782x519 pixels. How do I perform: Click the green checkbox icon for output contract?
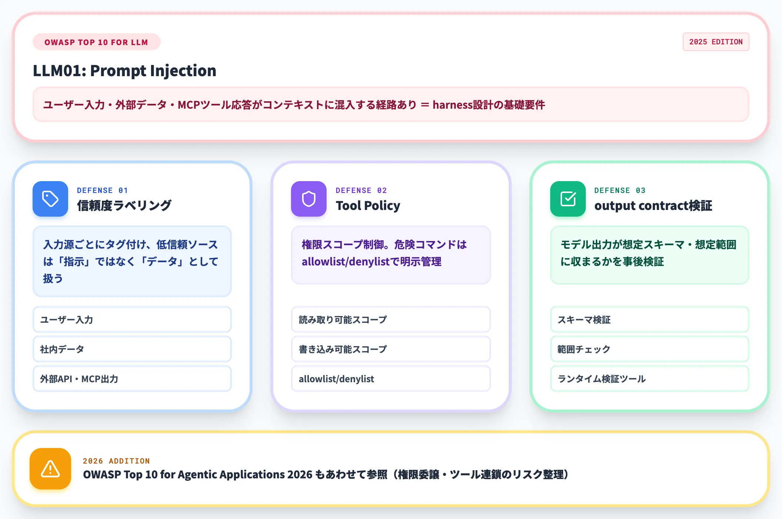568,199
